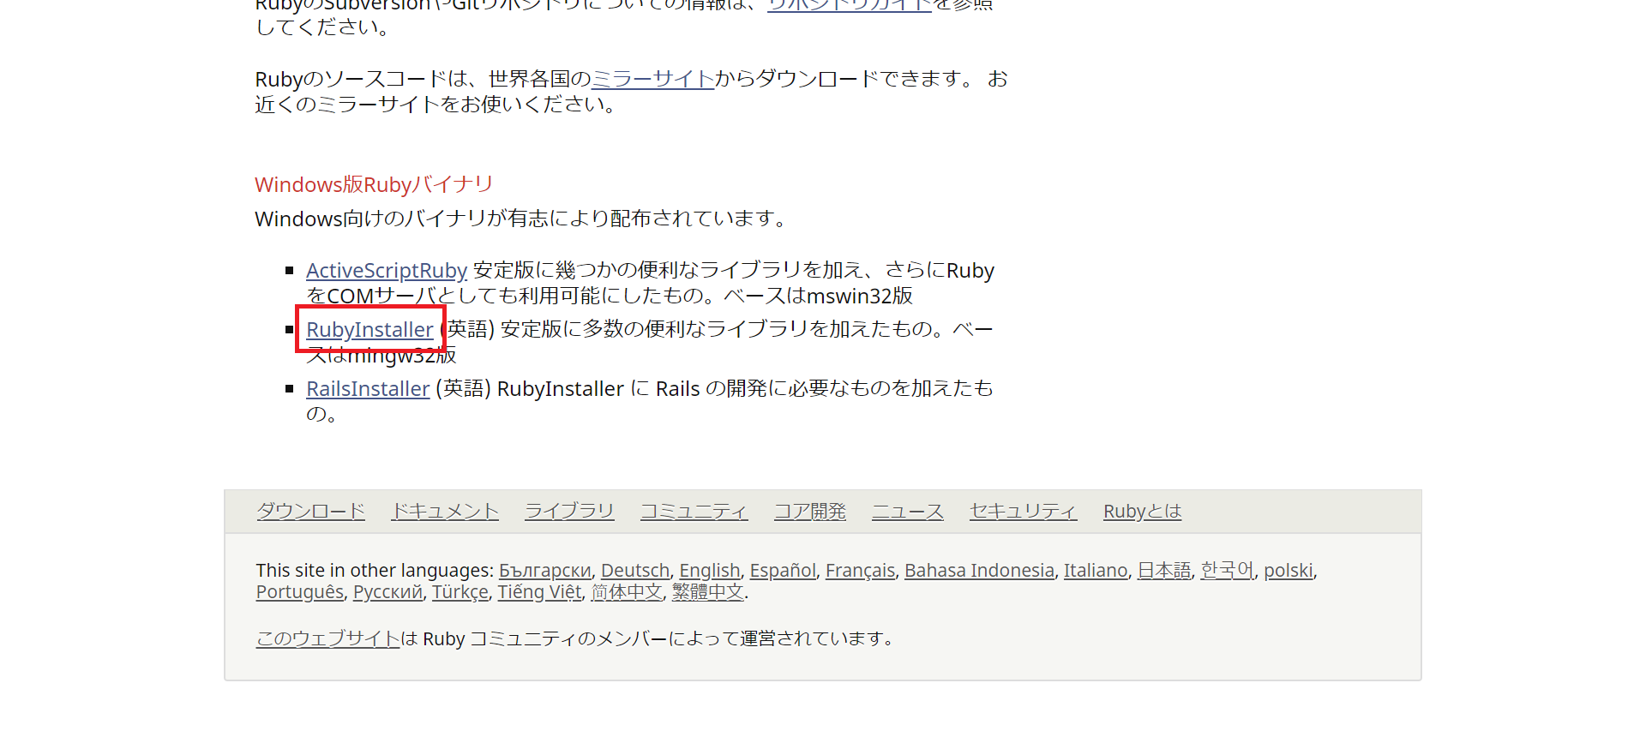Switch site language to Русский
Screen dimensions: 1646x743
coord(388,592)
